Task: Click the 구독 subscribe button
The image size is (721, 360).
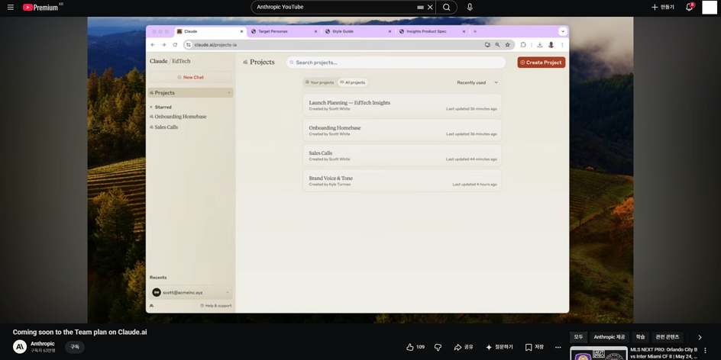Action: [75, 347]
